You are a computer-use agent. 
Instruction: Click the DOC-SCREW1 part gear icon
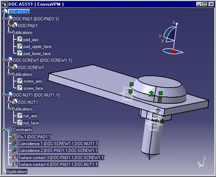pos(15,67)
